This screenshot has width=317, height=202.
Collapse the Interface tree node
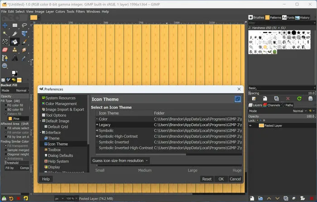click(x=40, y=132)
